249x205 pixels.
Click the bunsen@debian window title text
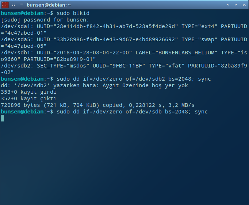click(x=49, y=5)
